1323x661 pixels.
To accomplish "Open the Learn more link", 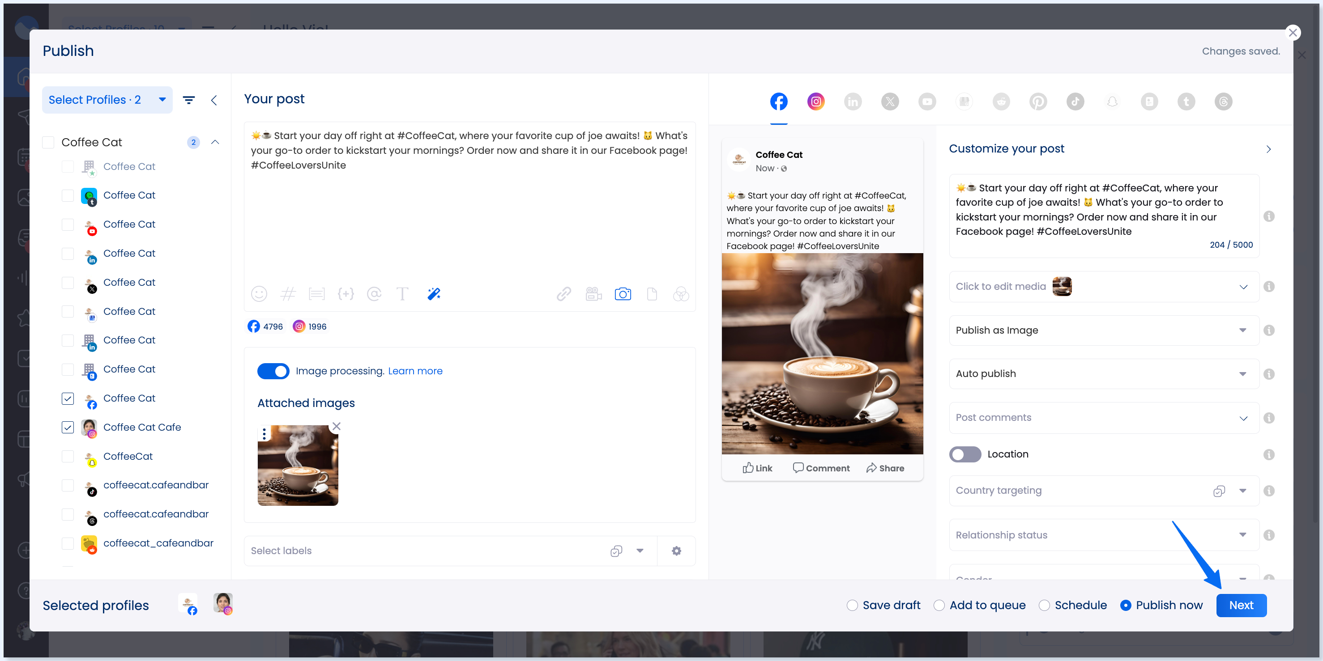I will tap(415, 371).
